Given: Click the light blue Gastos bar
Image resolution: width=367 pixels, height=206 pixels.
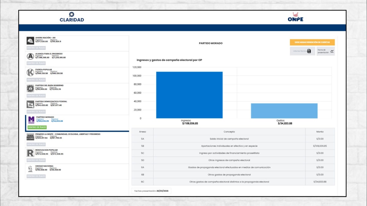Looking at the screenshot, I should tap(284, 111).
